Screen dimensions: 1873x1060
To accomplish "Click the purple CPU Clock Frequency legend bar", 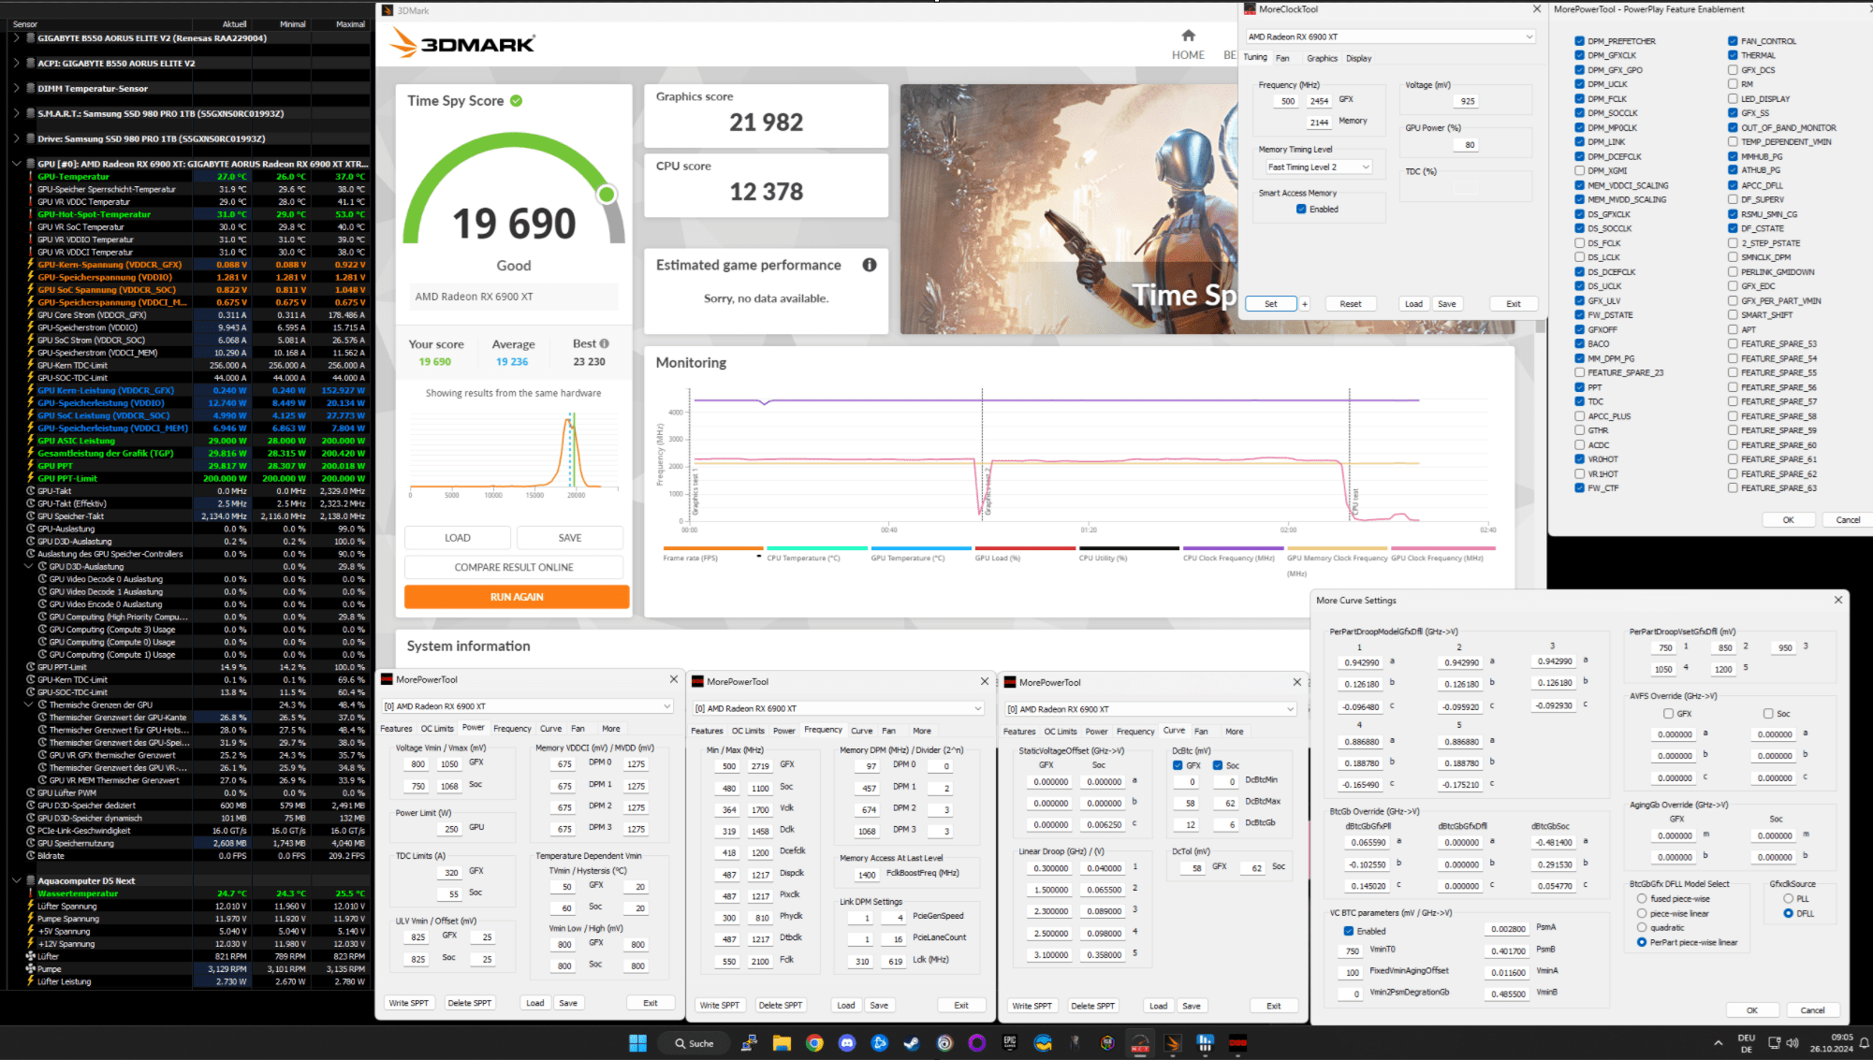I will 1233,548.
